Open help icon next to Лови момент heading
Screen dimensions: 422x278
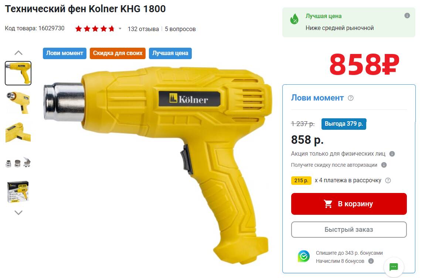350,98
